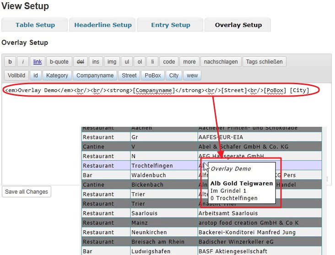
Task: Click the 'Gr' table cell
Action: (164, 137)
